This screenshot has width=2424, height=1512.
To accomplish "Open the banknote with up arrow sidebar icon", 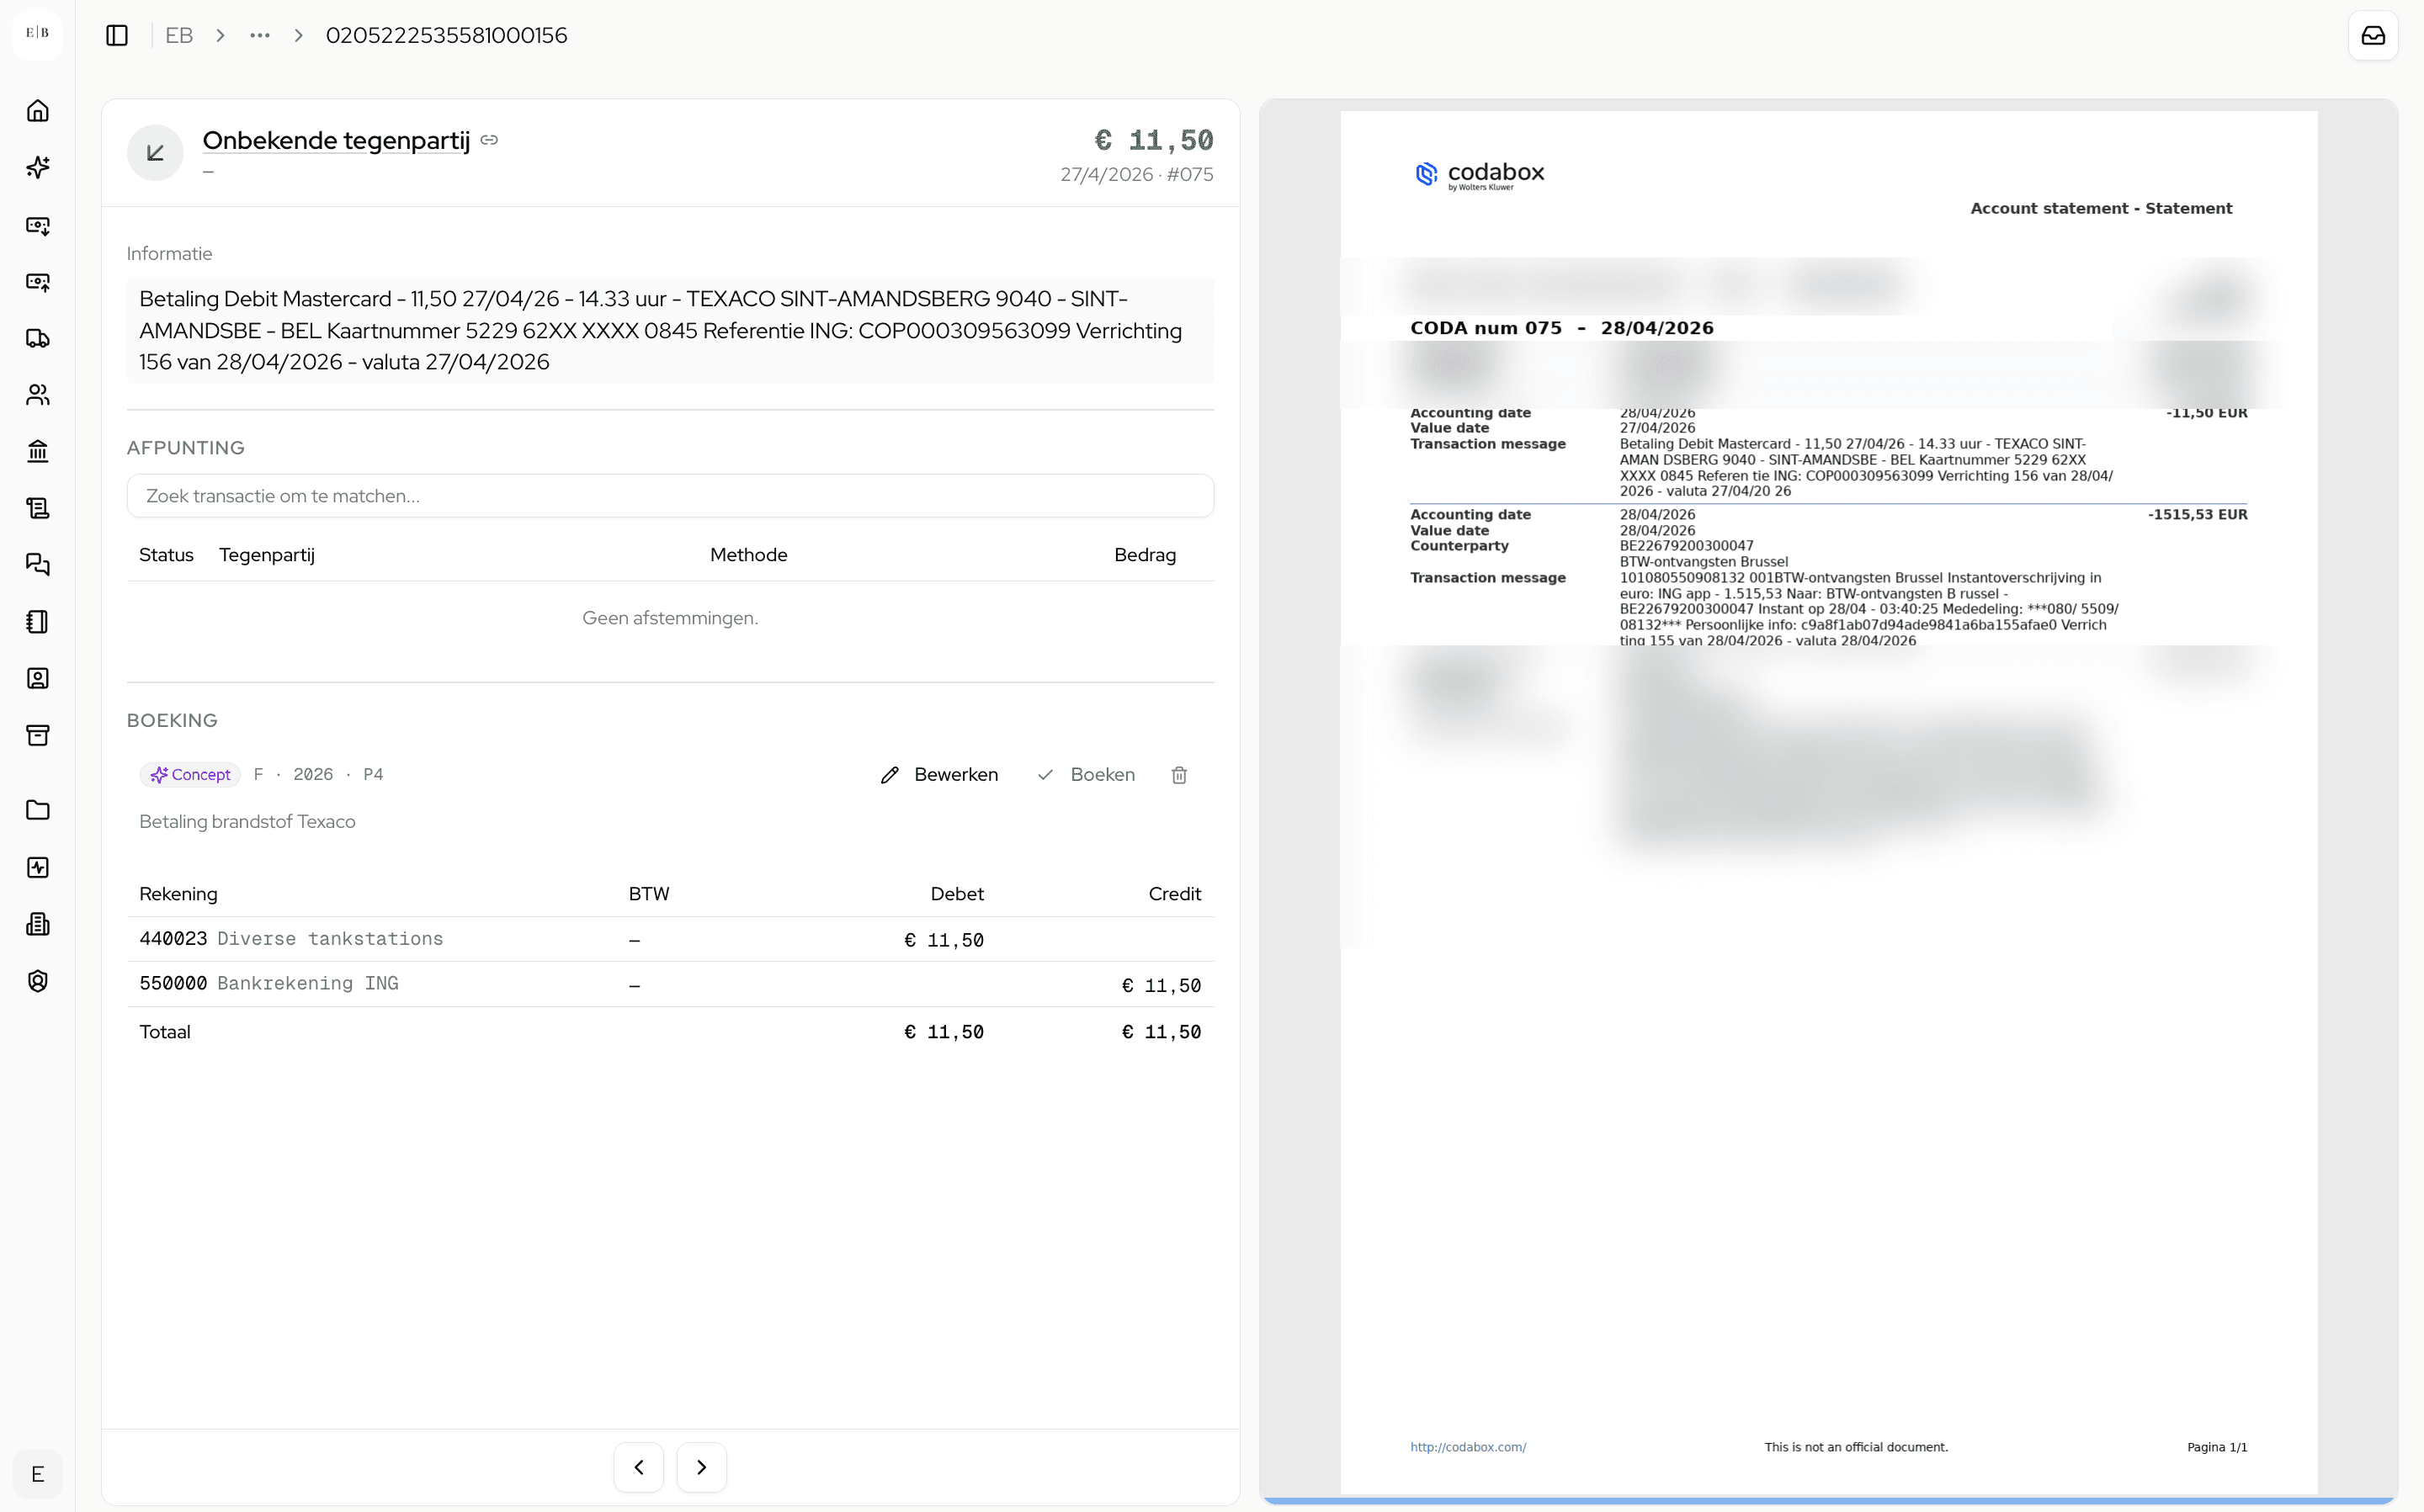I will [38, 282].
